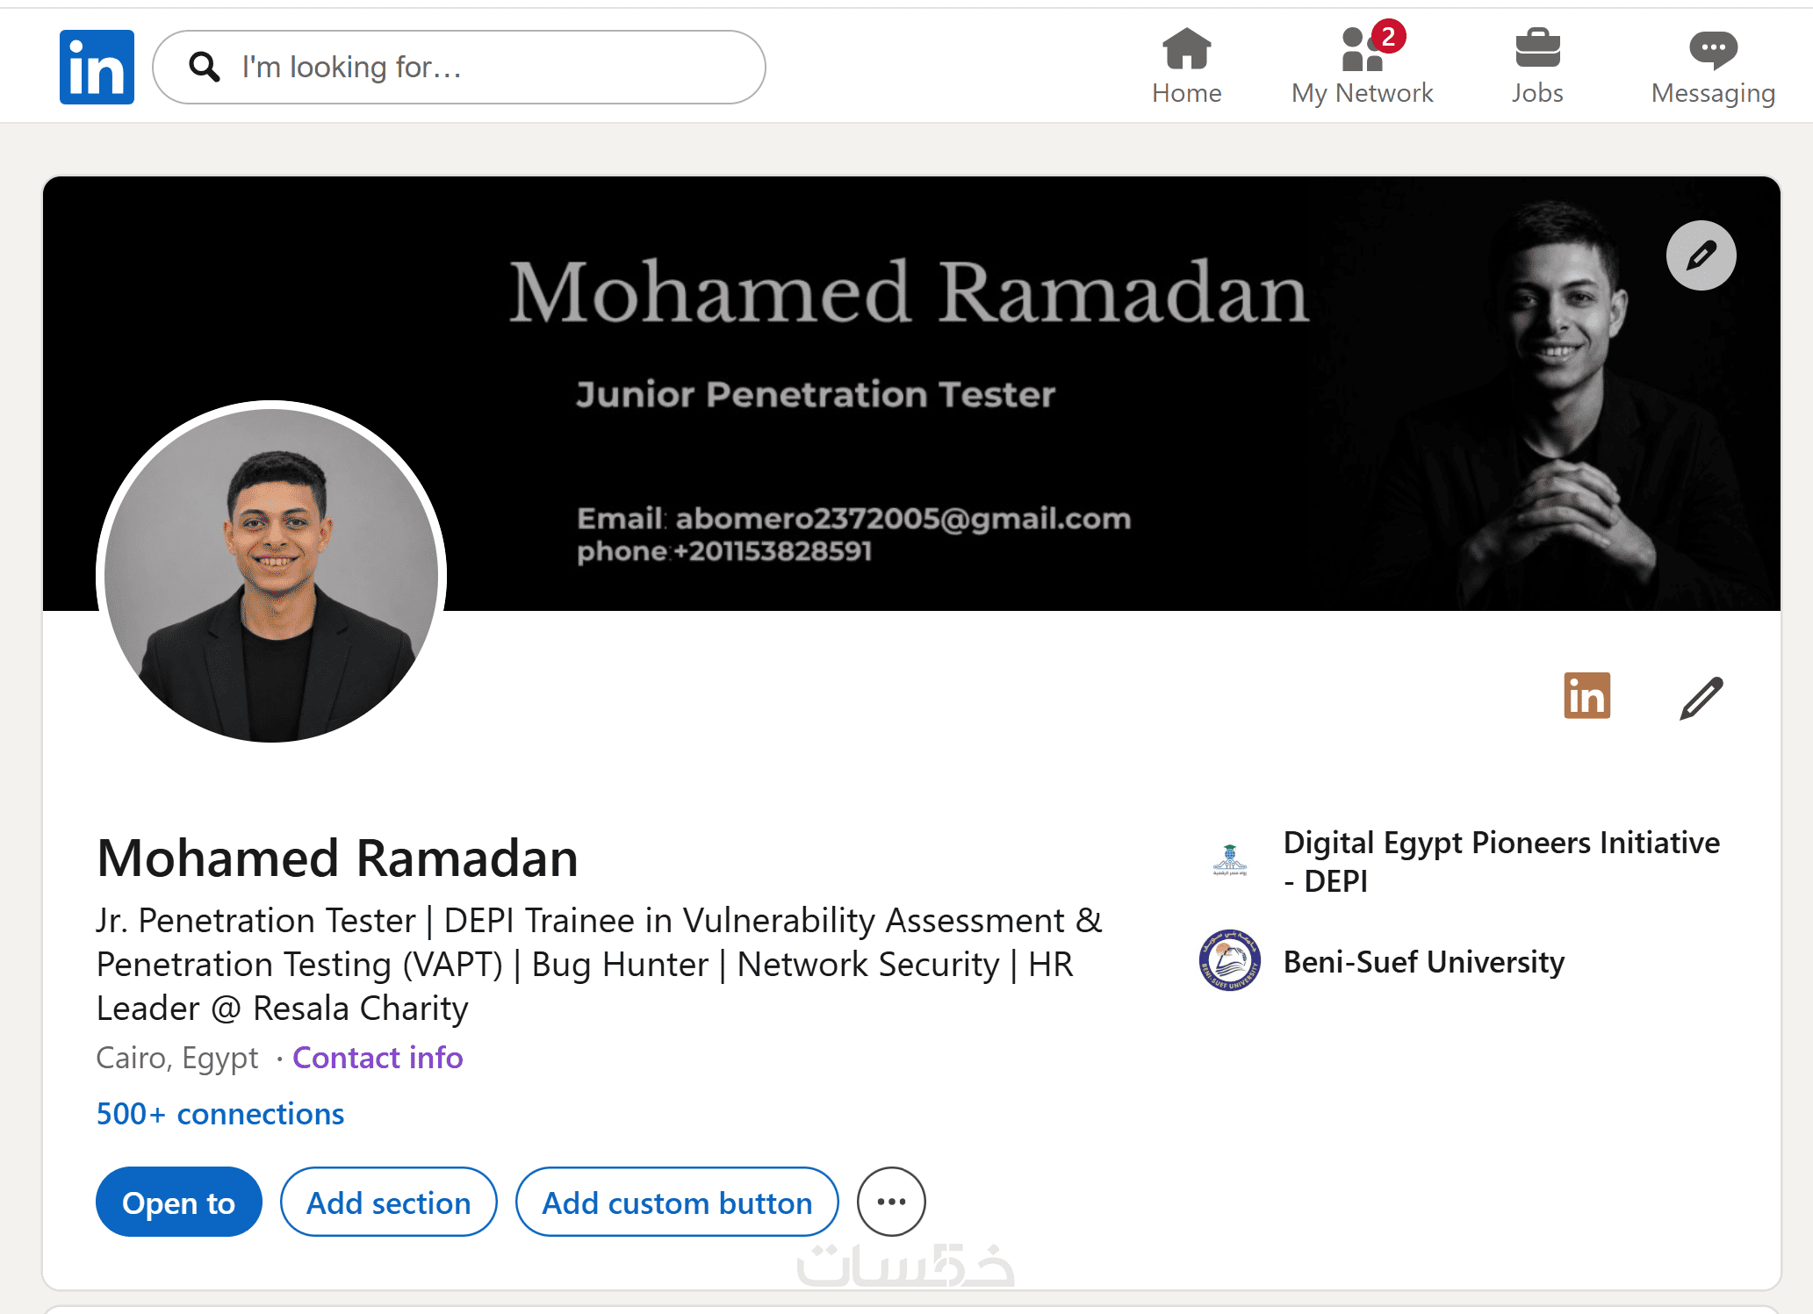Click the orange LinkedIn badge icon
The width and height of the screenshot is (1813, 1314).
[1586, 695]
